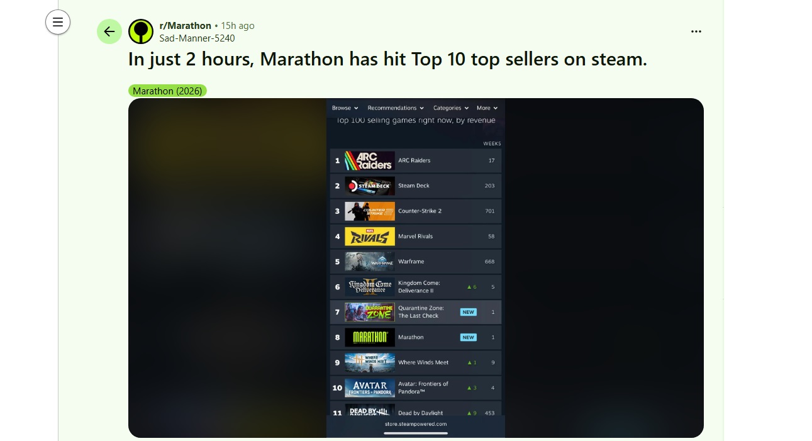Click the Marvel Rivals yellow logo
Viewport: 812px width, 441px height.
(x=370, y=237)
